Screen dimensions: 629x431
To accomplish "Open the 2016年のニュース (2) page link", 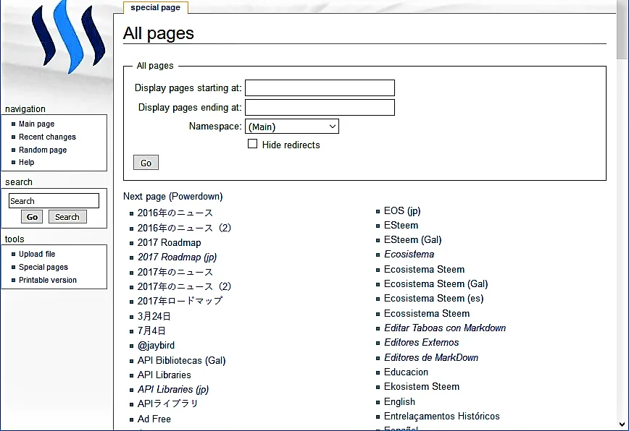I will tap(184, 228).
